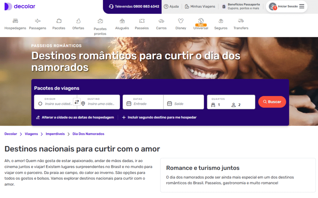Screen dimensions: 318x198
Task: Open the Entrada date picker
Action: tap(143, 102)
